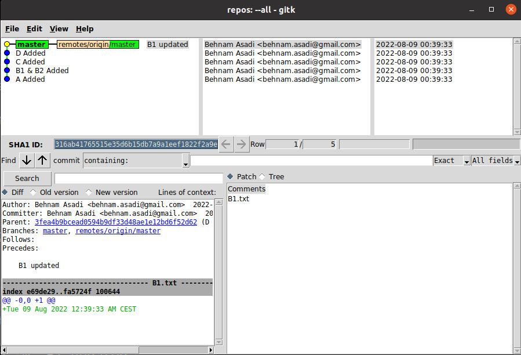Click the blue node for C Added

click(x=7, y=61)
